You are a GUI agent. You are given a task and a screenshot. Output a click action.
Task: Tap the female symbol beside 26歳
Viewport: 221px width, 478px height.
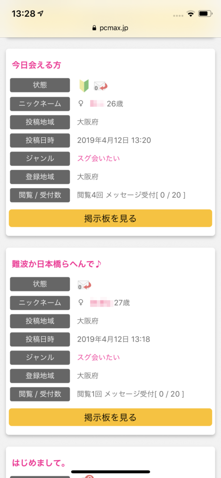click(80, 104)
